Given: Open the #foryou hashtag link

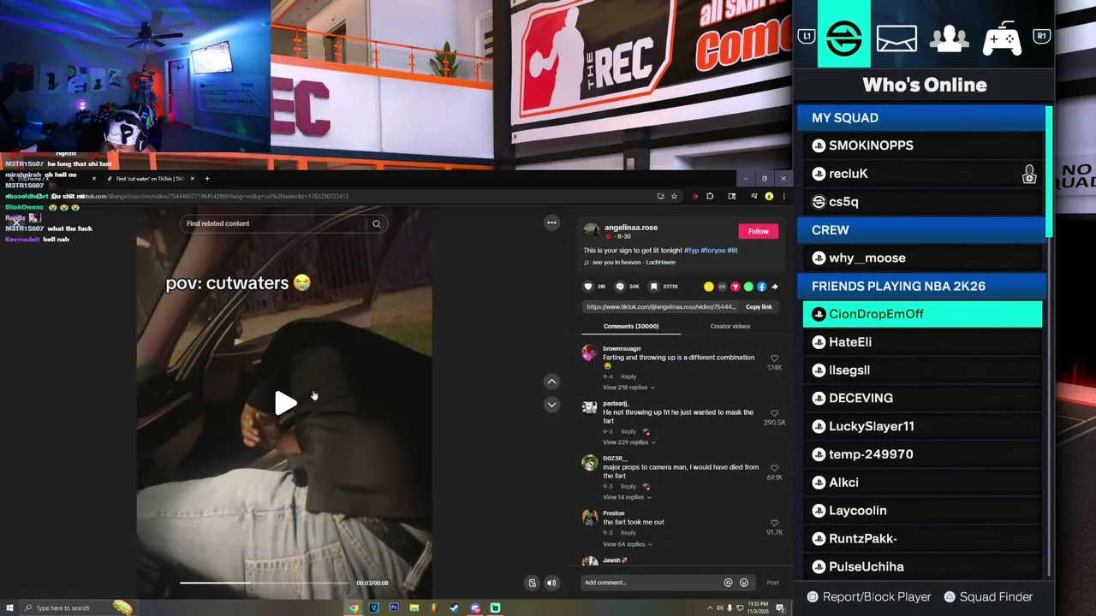Looking at the screenshot, I should pos(712,251).
